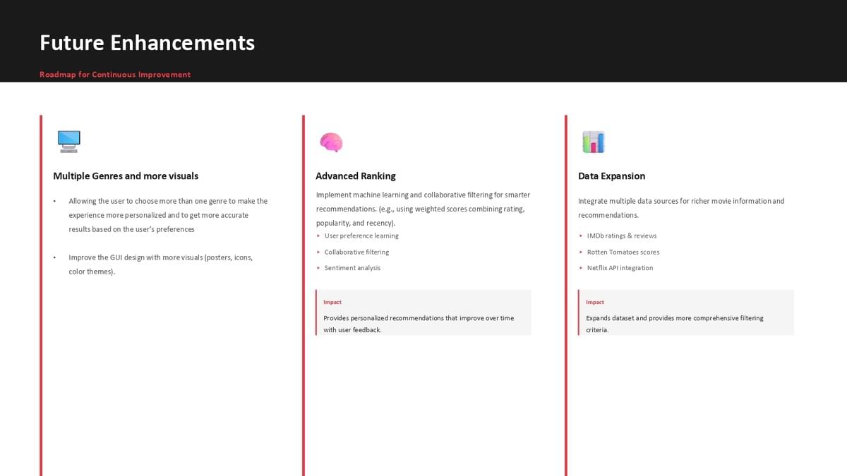Click the Impact label under Data Expansion
Image resolution: width=847 pixels, height=476 pixels.
coord(595,302)
